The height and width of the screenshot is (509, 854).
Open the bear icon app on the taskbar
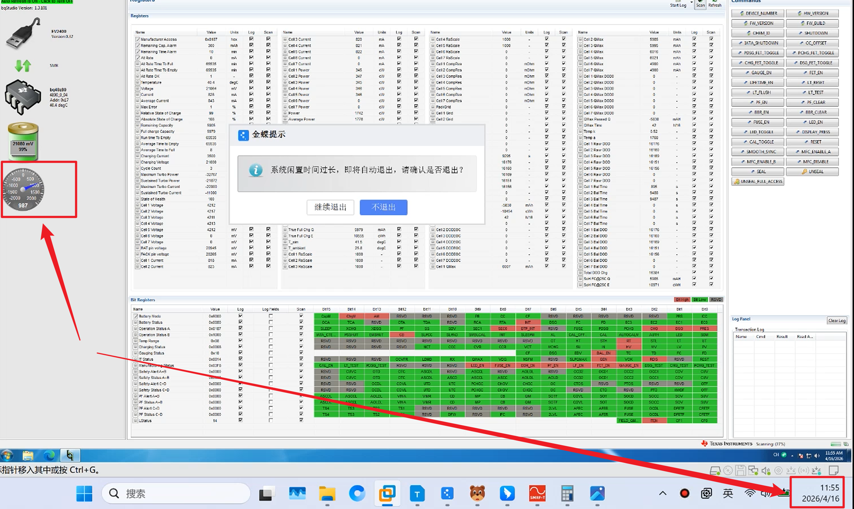pyautogui.click(x=477, y=494)
